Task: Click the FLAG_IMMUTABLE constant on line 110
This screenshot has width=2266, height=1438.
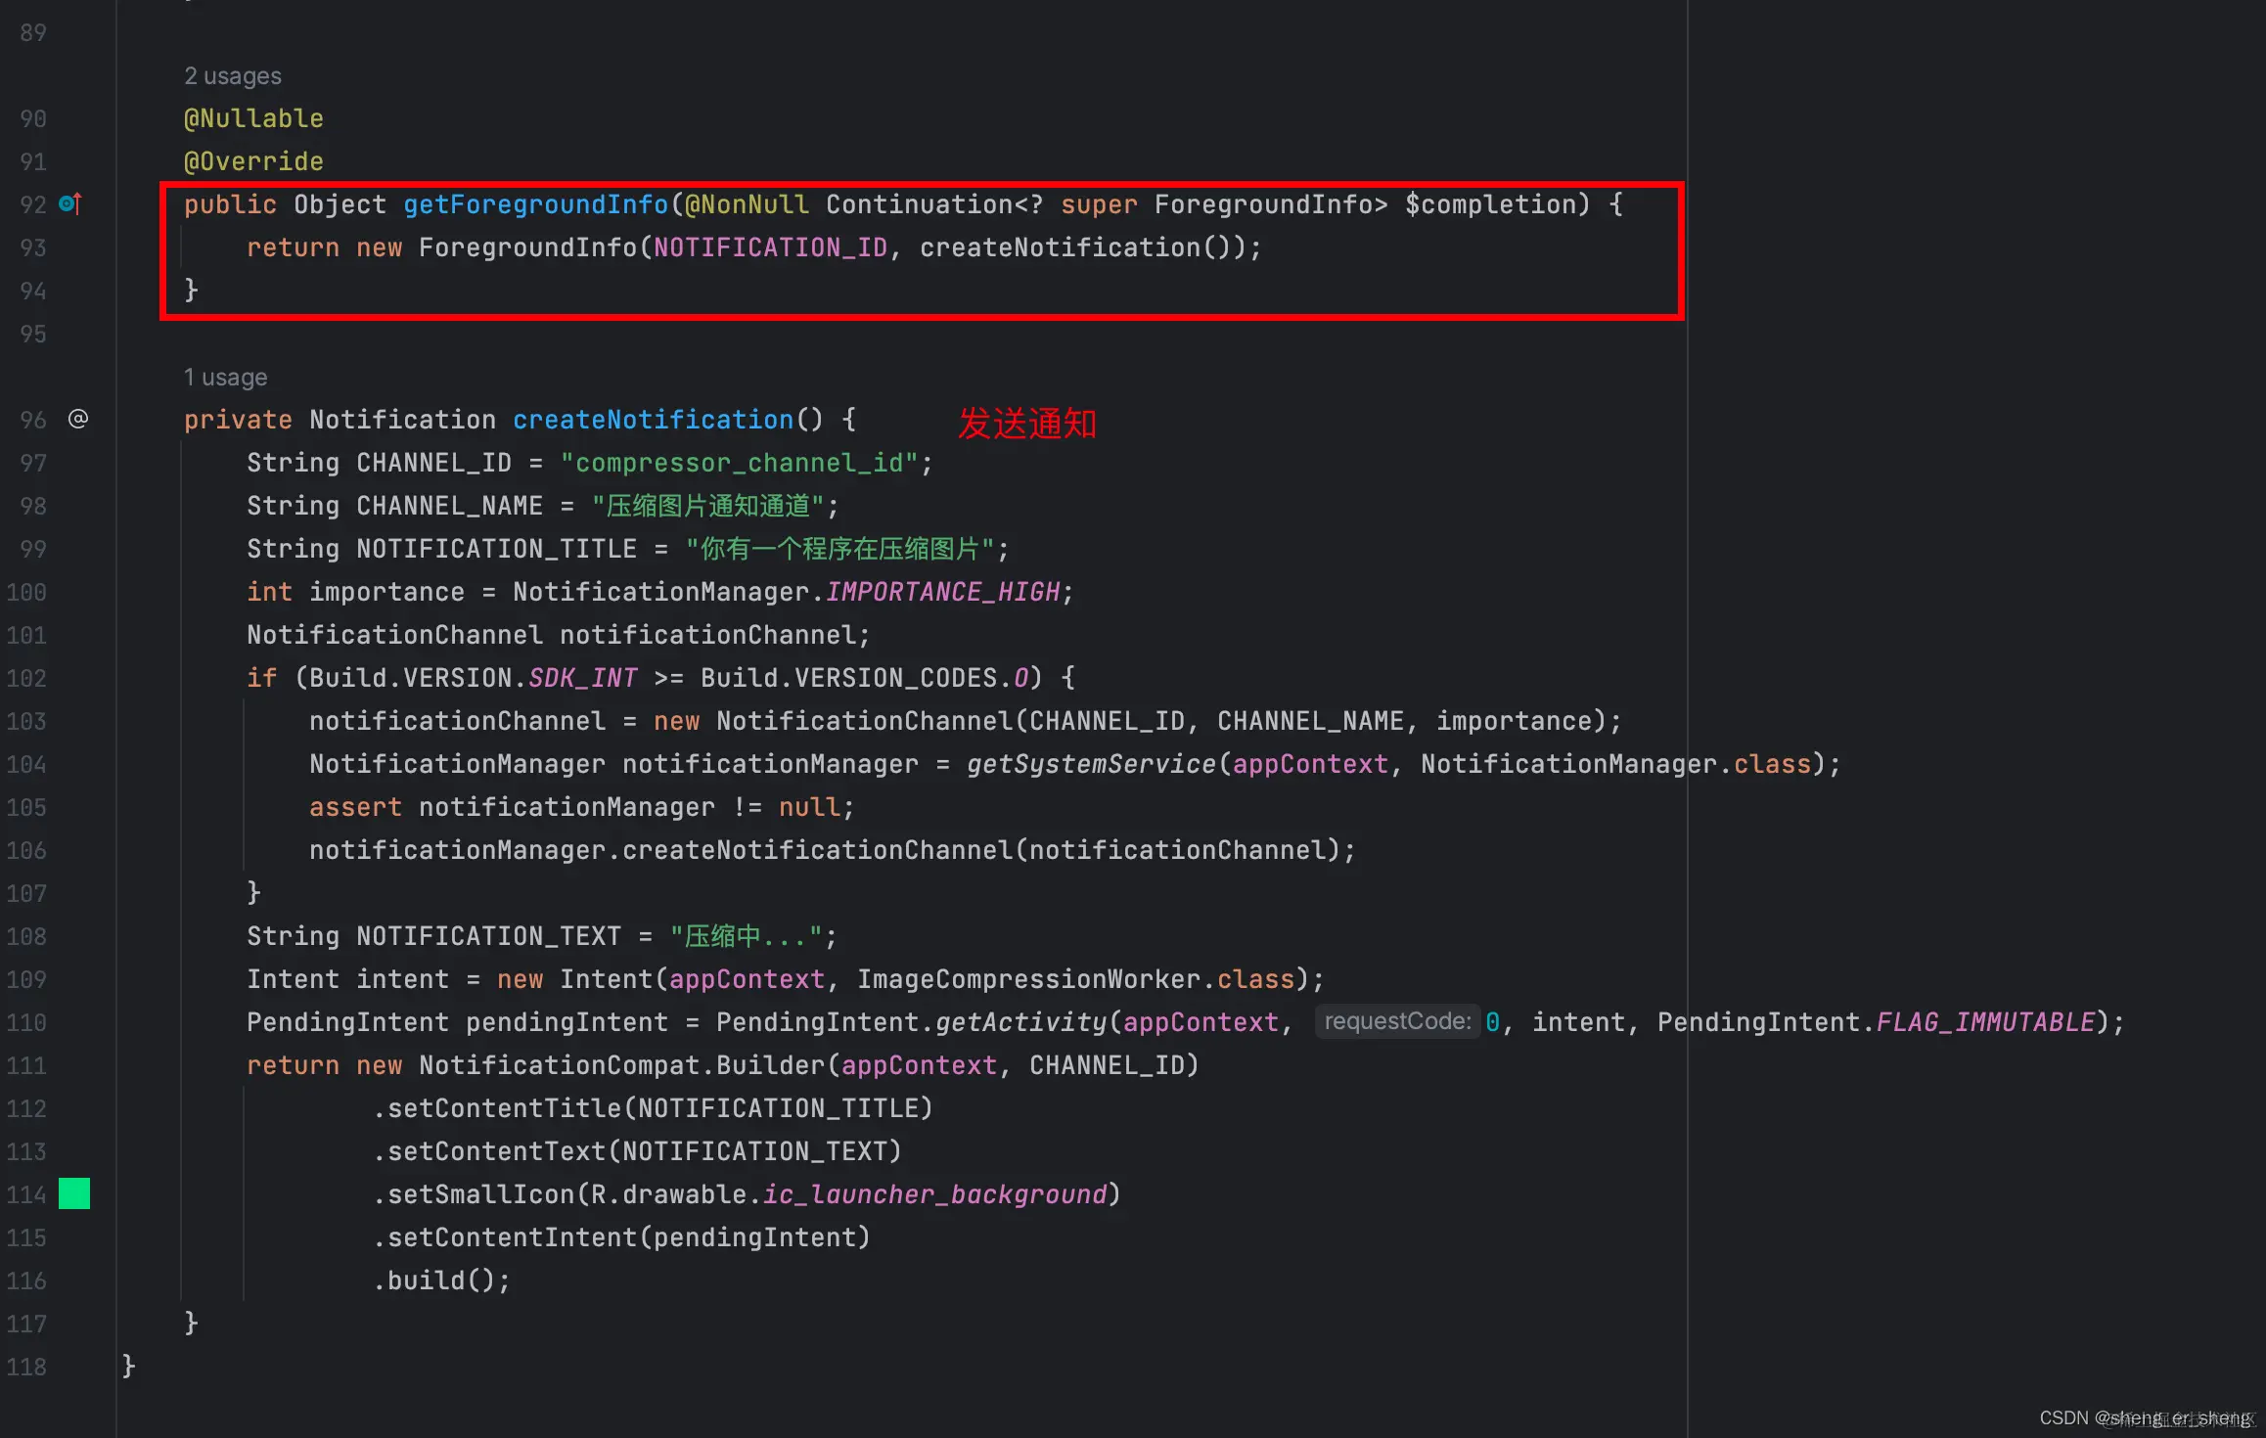Action: click(1985, 1022)
